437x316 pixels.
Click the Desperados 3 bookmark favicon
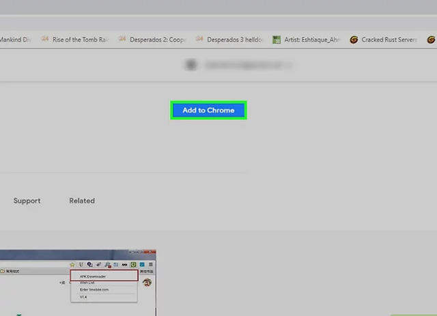(x=199, y=40)
